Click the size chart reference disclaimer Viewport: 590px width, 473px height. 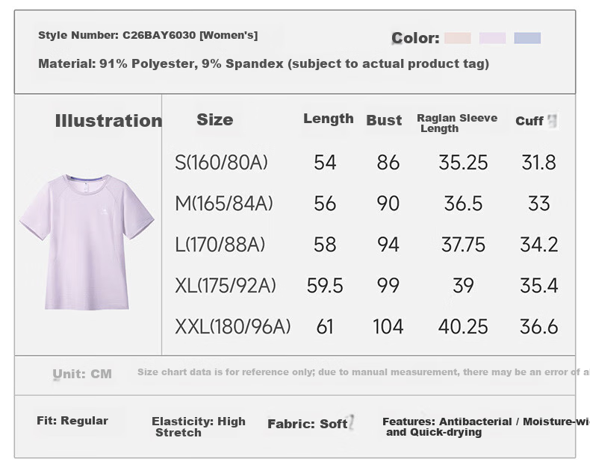point(363,372)
